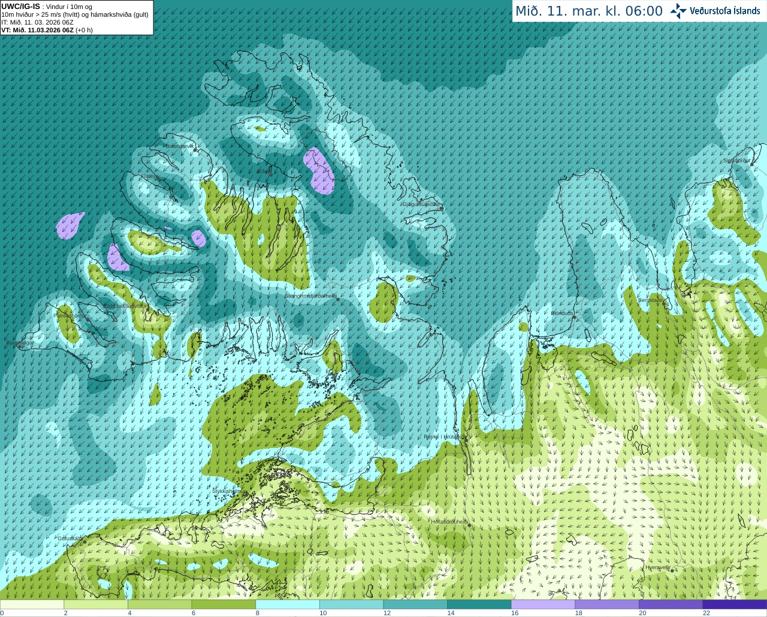Click the Bolungarvík station label

(181, 146)
